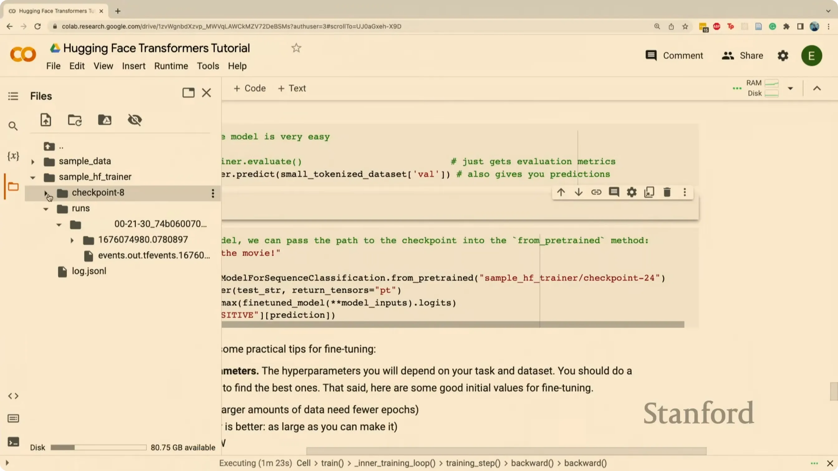Open the variables {x} panel
The width and height of the screenshot is (838, 471).
(x=13, y=156)
